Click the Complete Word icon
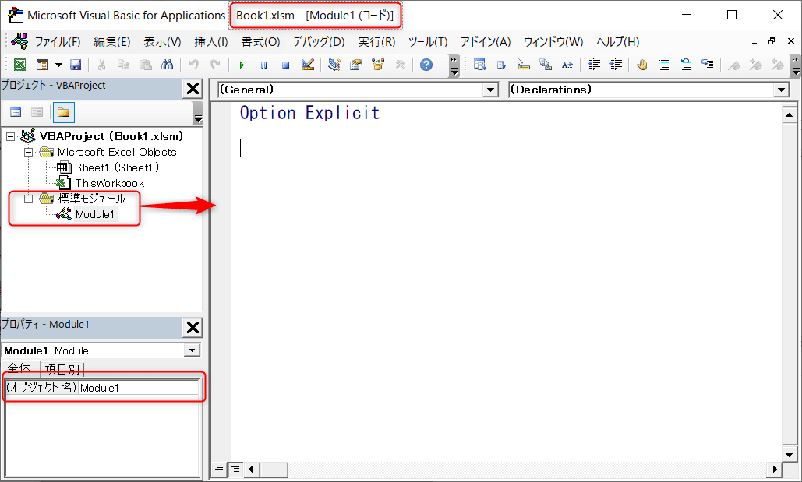Screen dimensions: 802x482 click(x=567, y=65)
